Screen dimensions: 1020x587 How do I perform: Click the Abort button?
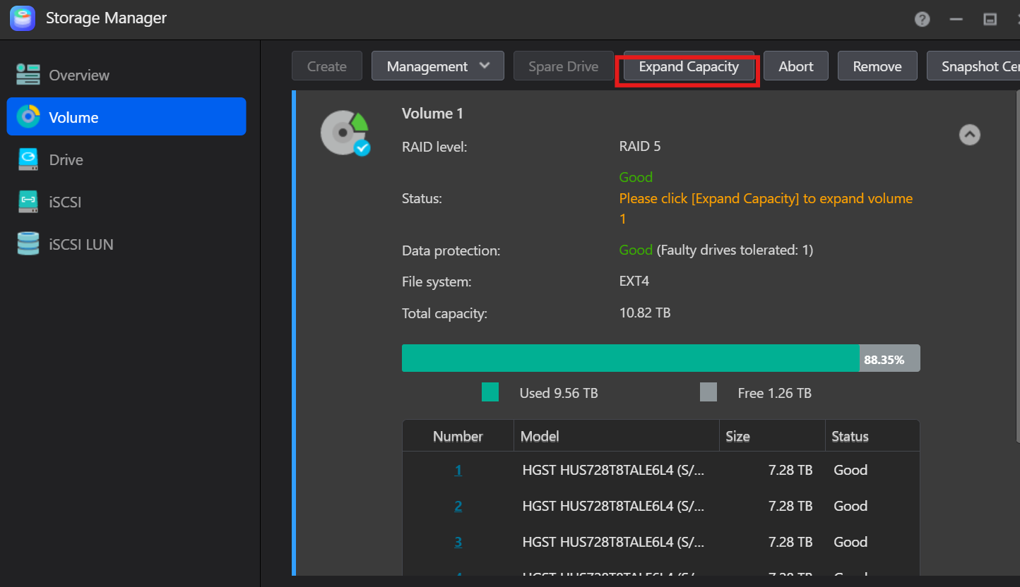(795, 66)
